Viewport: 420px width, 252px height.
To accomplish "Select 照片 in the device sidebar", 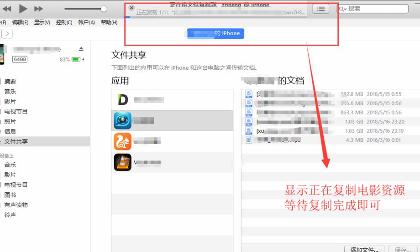I will (10, 121).
